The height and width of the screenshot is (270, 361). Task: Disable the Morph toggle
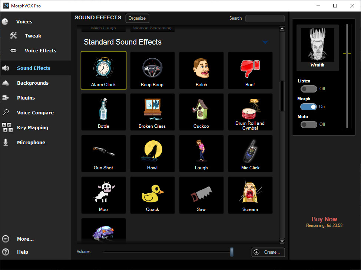click(309, 107)
